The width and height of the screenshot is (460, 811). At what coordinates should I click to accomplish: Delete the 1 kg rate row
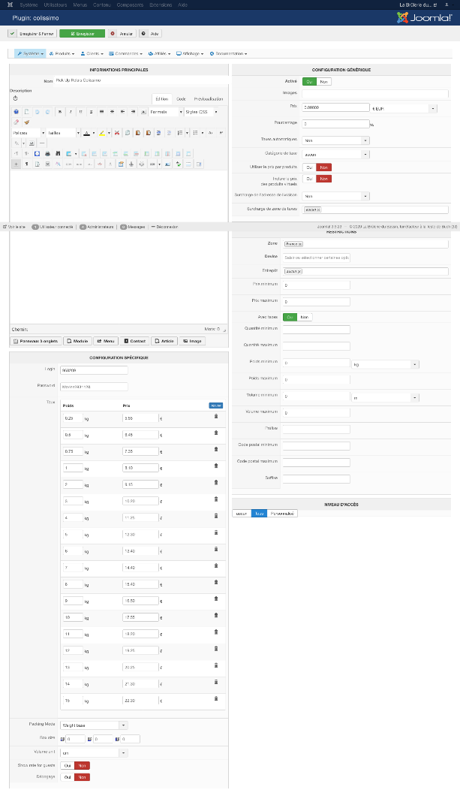(216, 466)
